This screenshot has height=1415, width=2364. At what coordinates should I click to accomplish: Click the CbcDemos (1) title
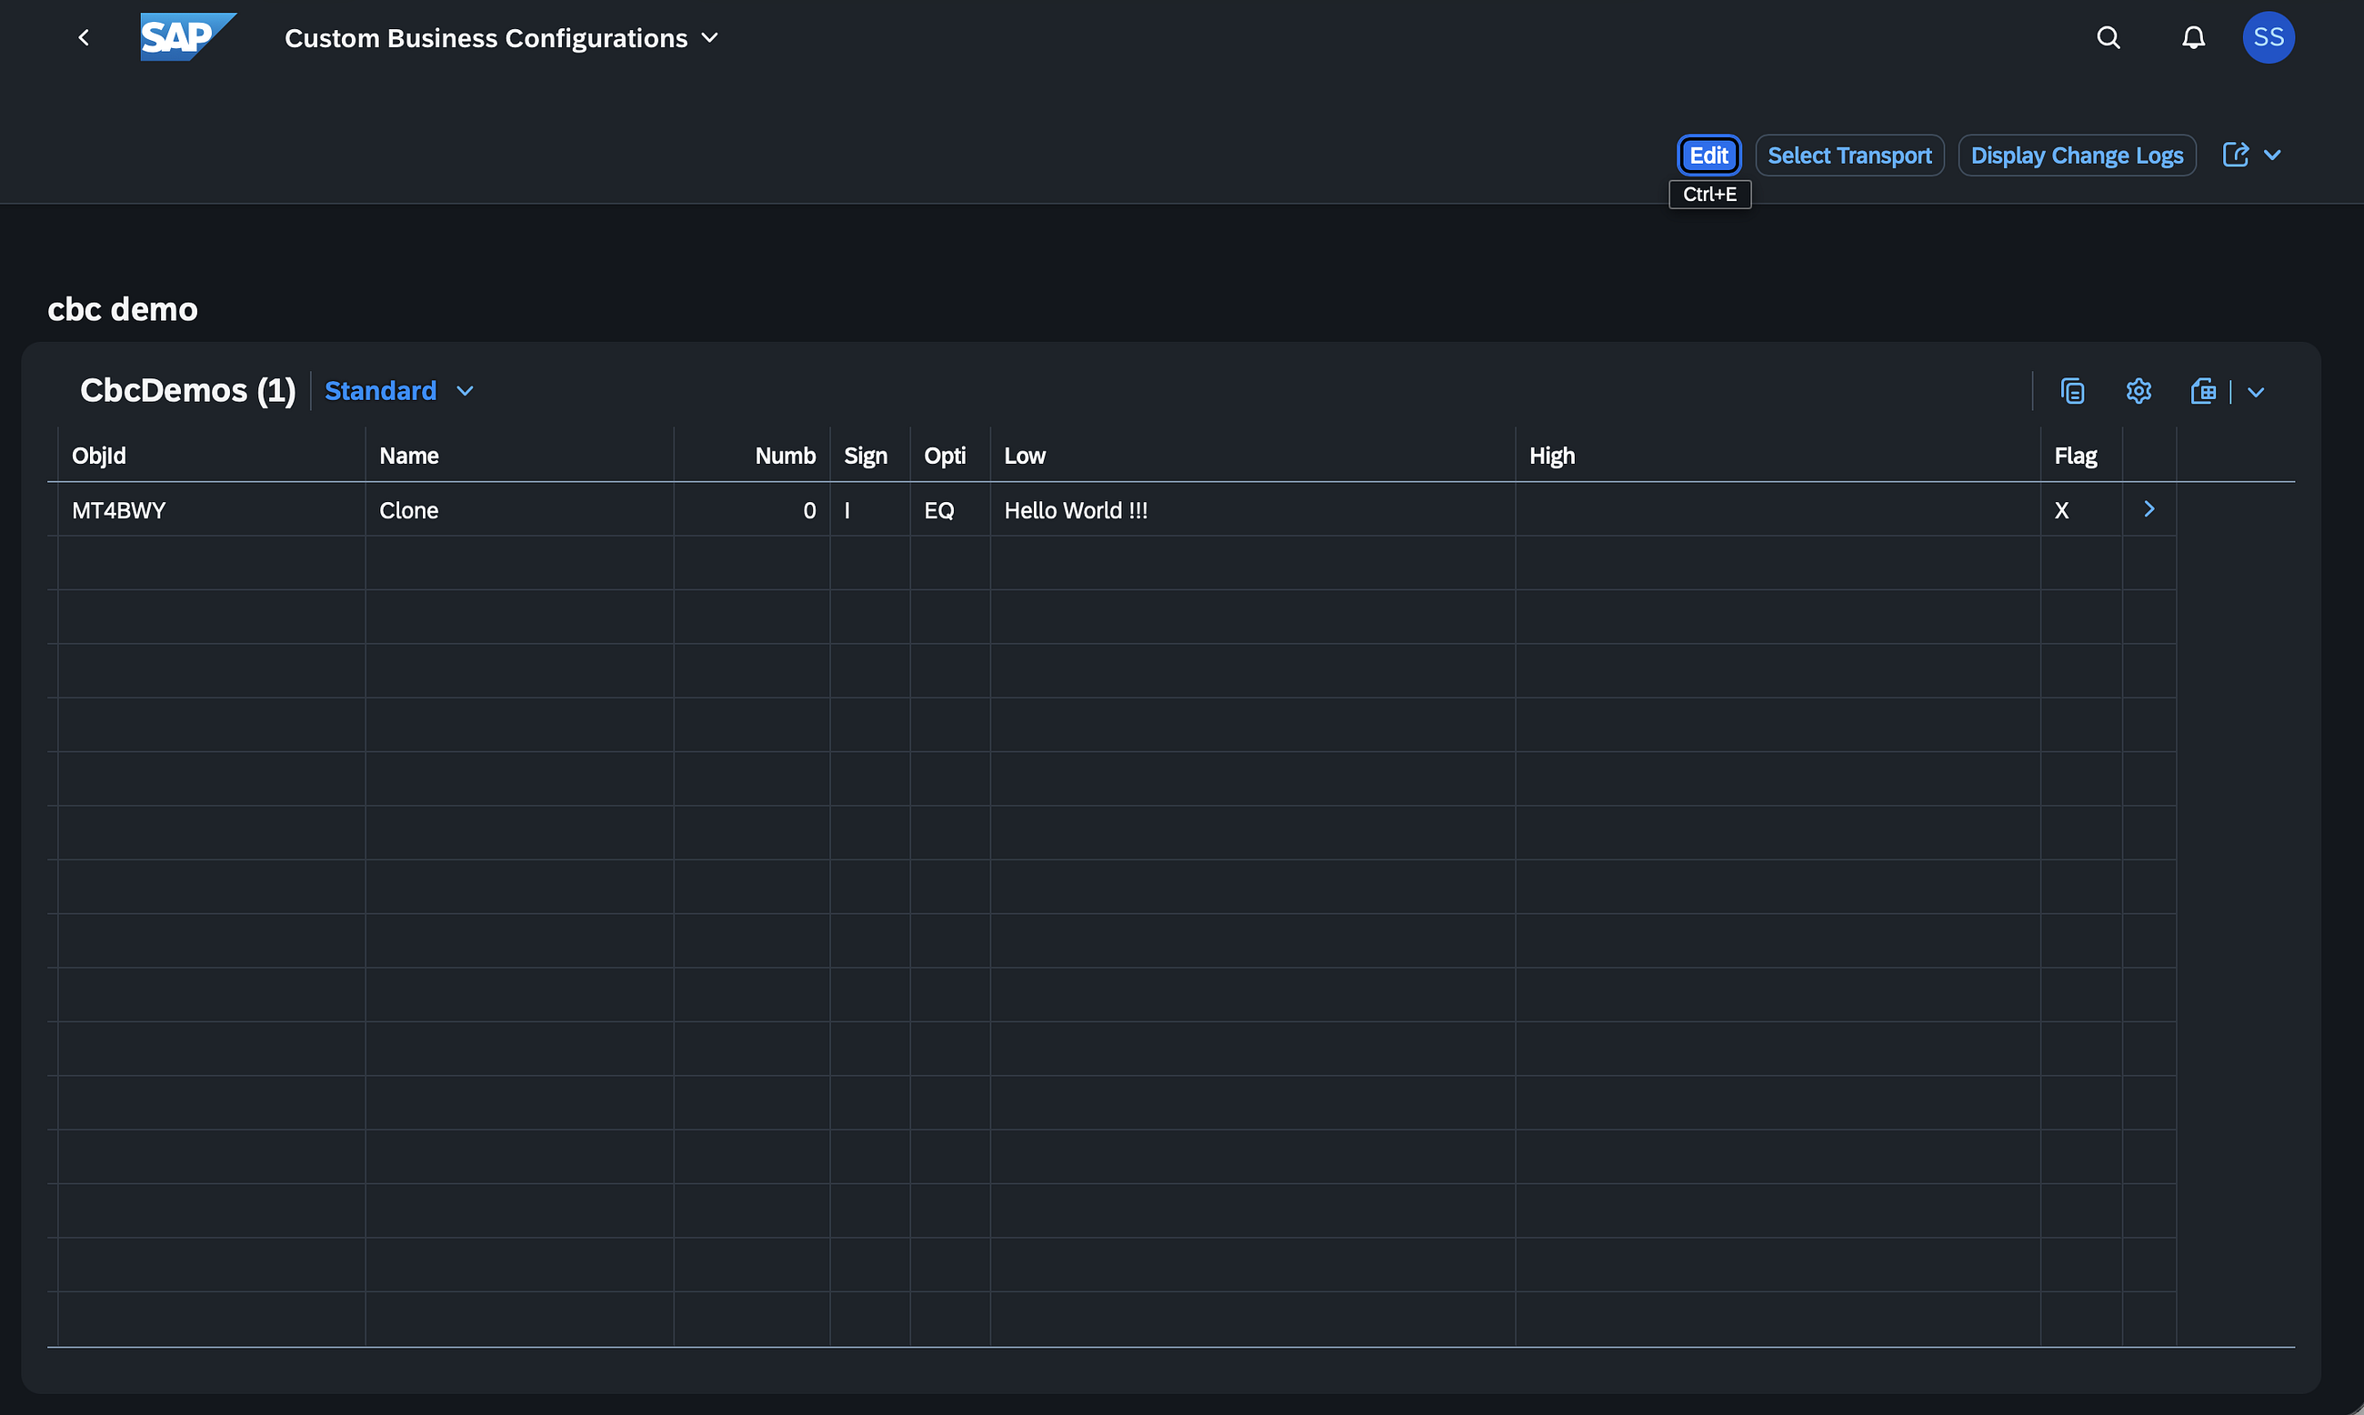(188, 390)
